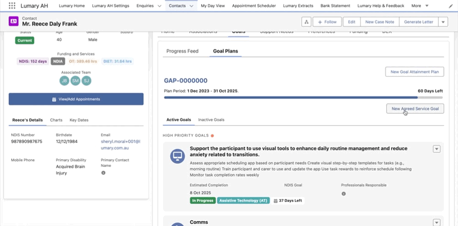Click the SJ team member avatar
This screenshot has width=458, height=226.
(87, 81)
